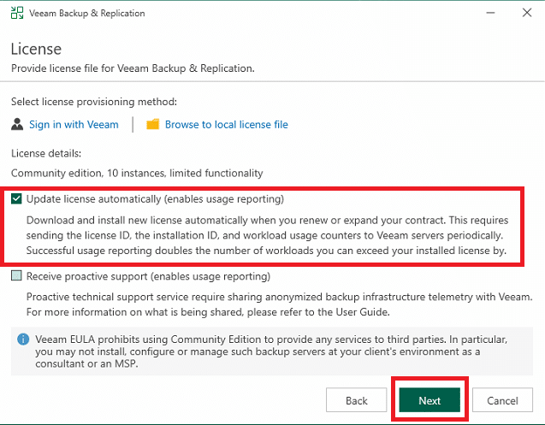Click the License page heading
The width and height of the screenshot is (545, 425).
[36, 50]
